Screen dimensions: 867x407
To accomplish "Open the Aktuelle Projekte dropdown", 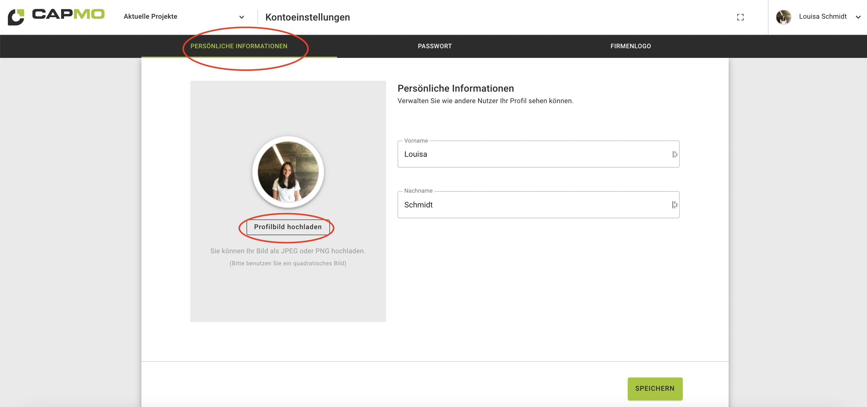I will [x=150, y=17].
